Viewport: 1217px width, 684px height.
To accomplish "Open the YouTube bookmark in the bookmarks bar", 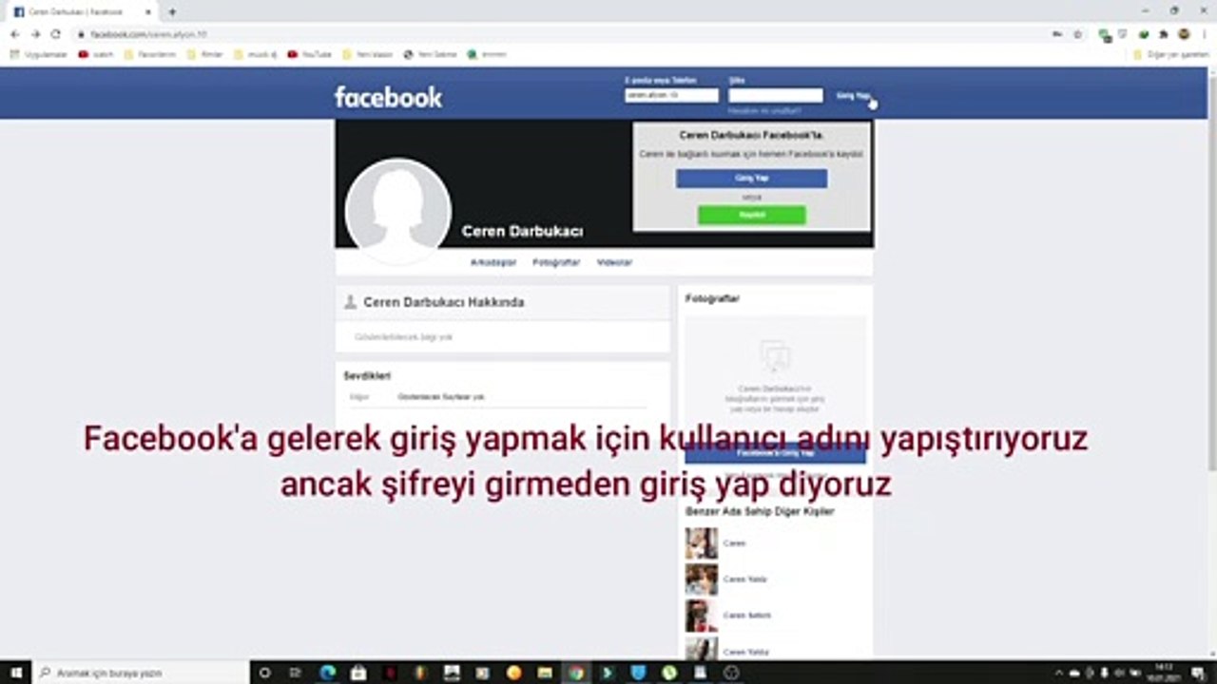I will (310, 54).
